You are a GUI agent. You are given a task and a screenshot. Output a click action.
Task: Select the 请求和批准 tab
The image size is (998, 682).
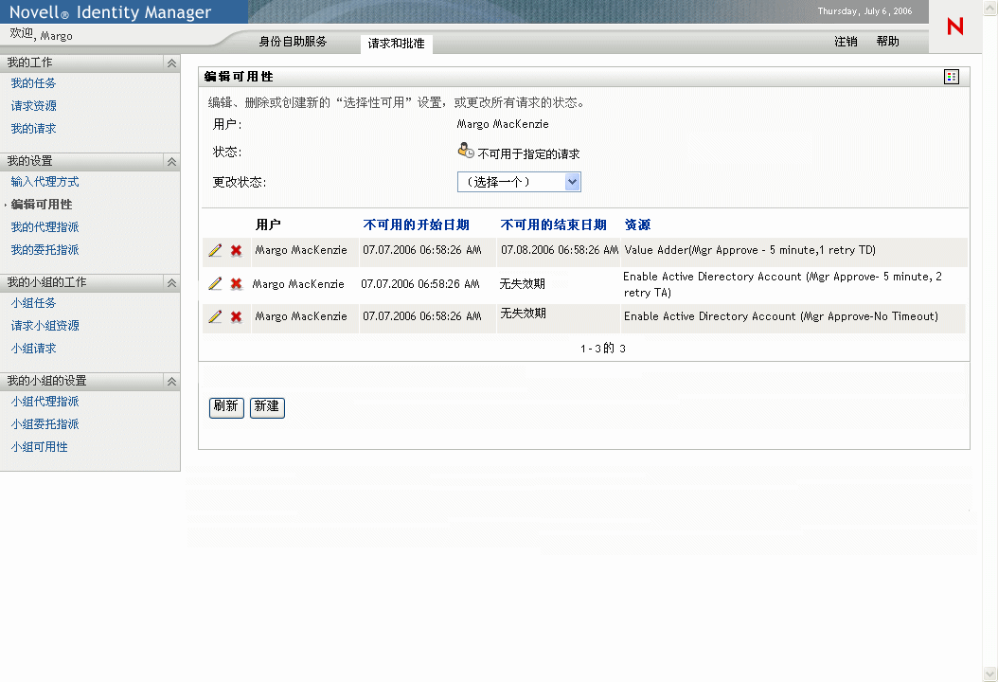(396, 43)
